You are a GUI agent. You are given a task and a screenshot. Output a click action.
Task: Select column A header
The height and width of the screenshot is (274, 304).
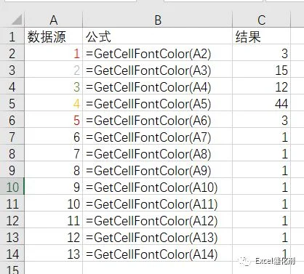54,20
